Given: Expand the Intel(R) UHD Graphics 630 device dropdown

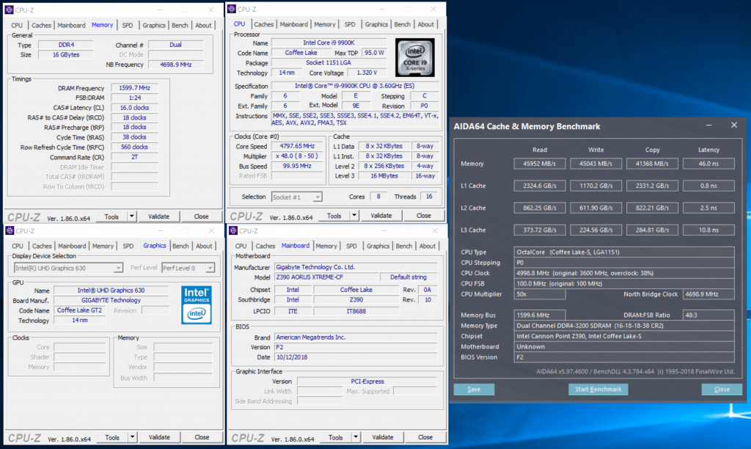Looking at the screenshot, I should pyautogui.click(x=118, y=268).
